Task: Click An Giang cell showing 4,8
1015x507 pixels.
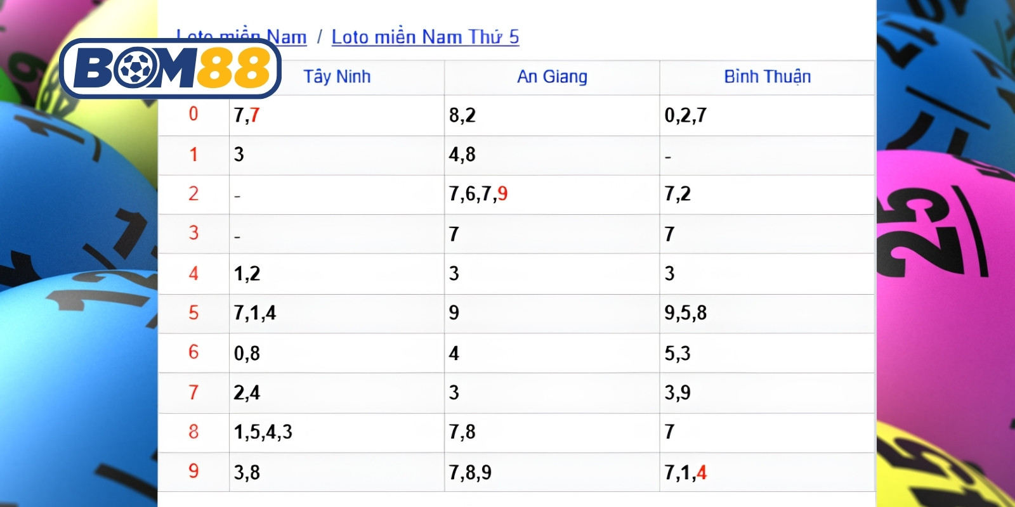Action: coord(552,155)
